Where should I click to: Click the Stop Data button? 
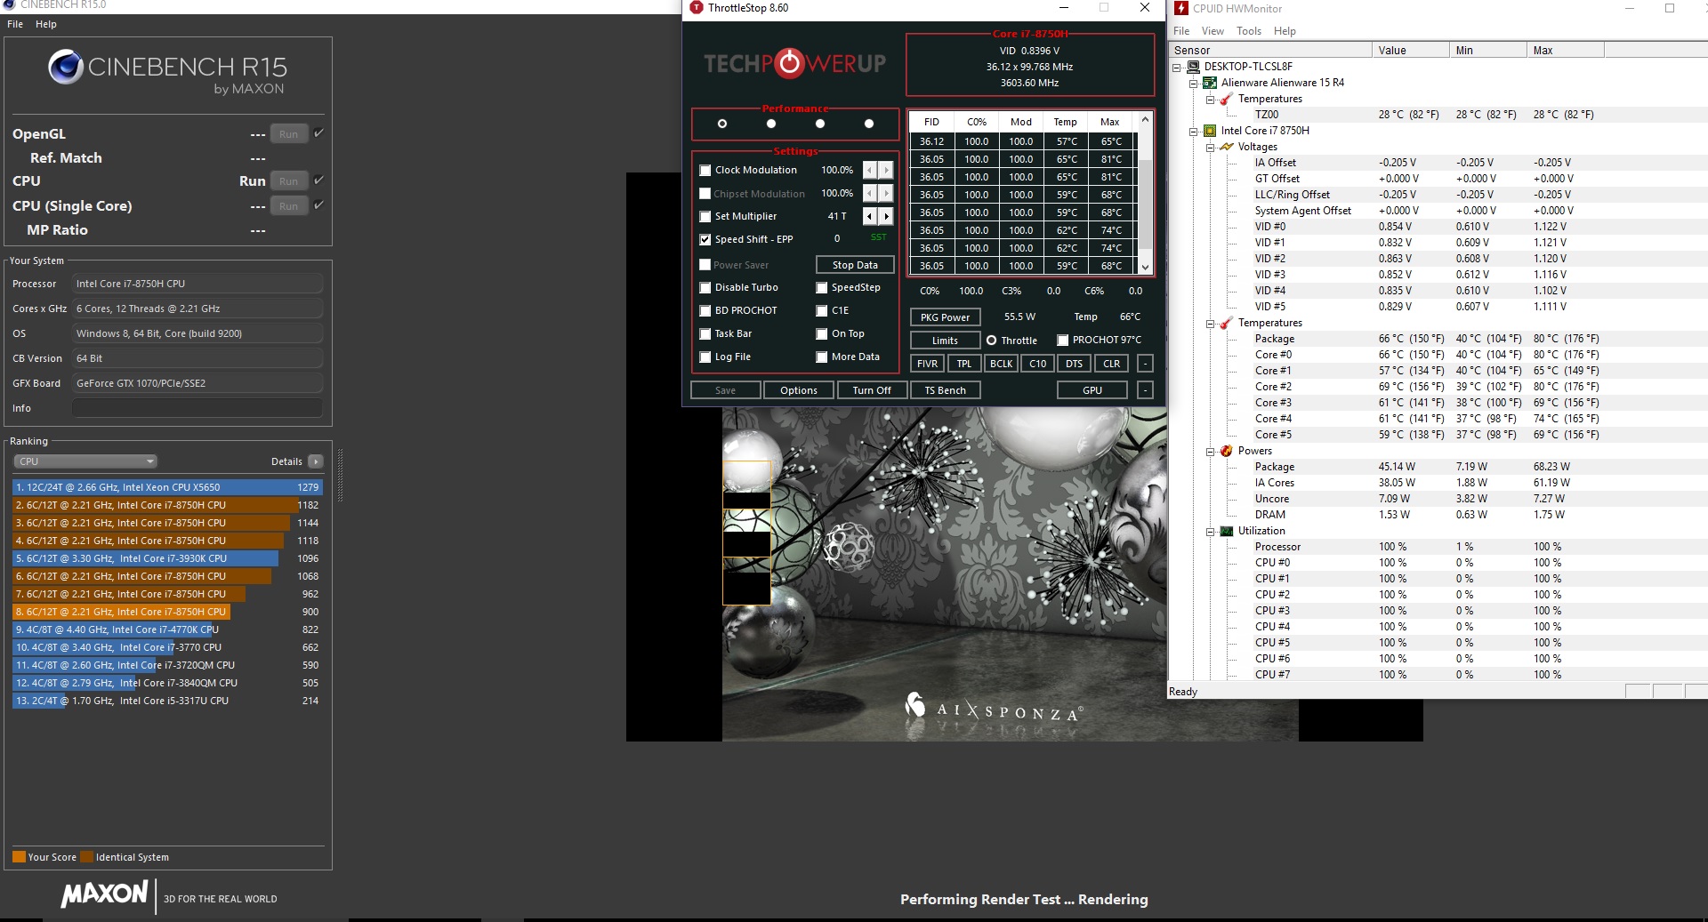tap(855, 265)
